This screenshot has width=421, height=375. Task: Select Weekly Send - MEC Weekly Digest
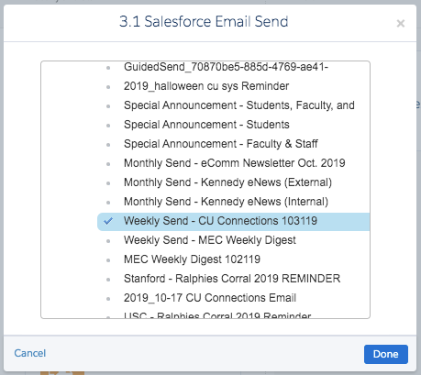point(210,240)
